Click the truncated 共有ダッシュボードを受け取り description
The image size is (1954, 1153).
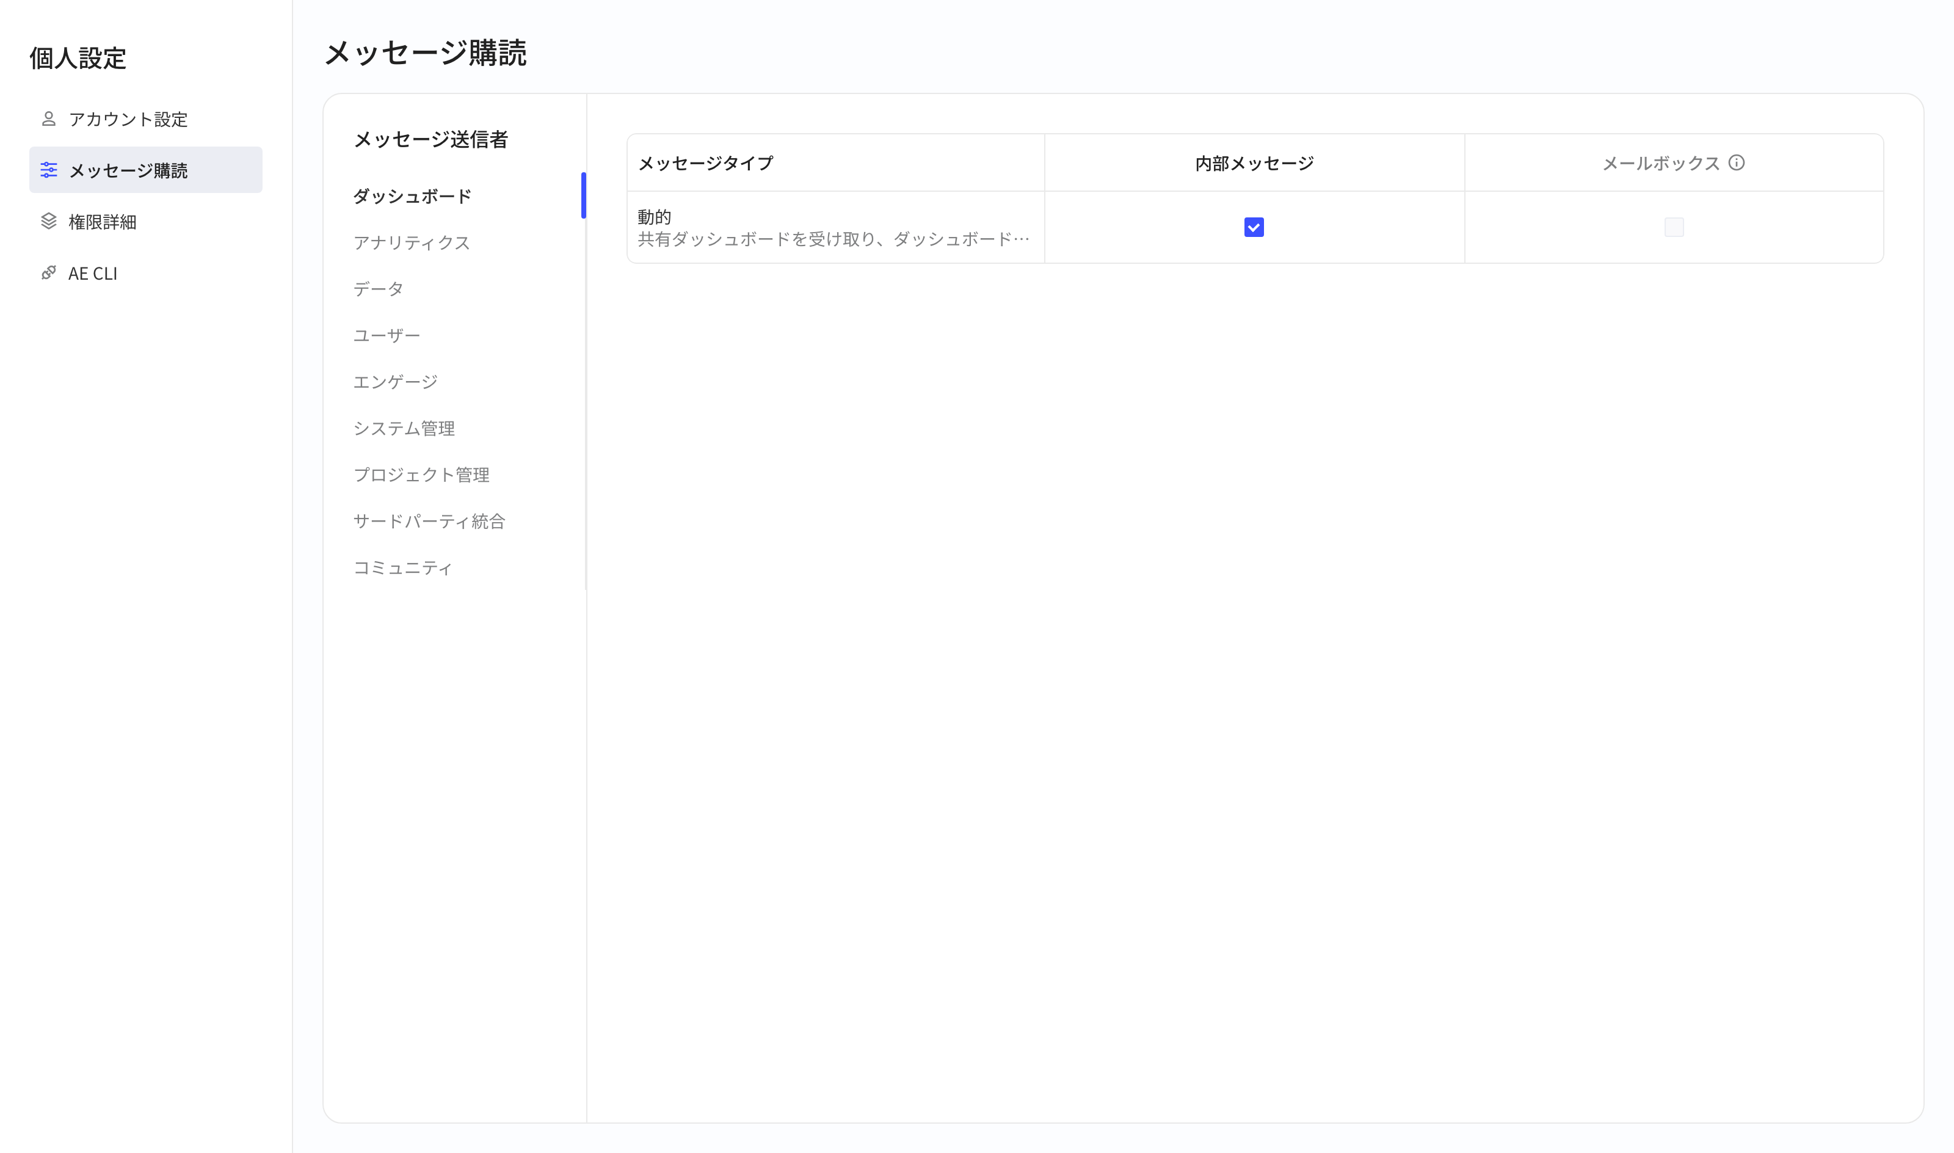(834, 239)
